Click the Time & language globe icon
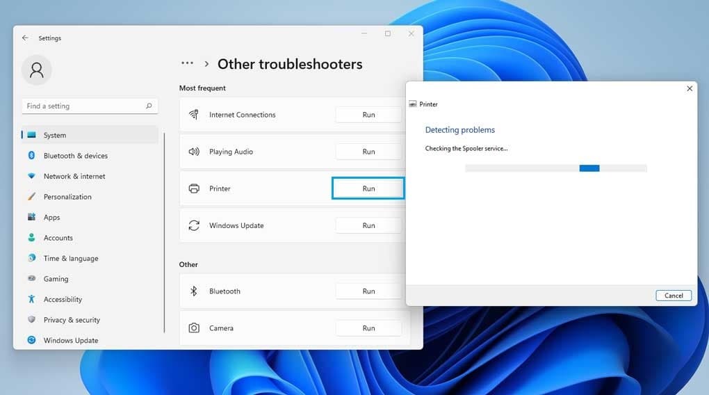Screen dimensions: 709x395 (x=32, y=258)
